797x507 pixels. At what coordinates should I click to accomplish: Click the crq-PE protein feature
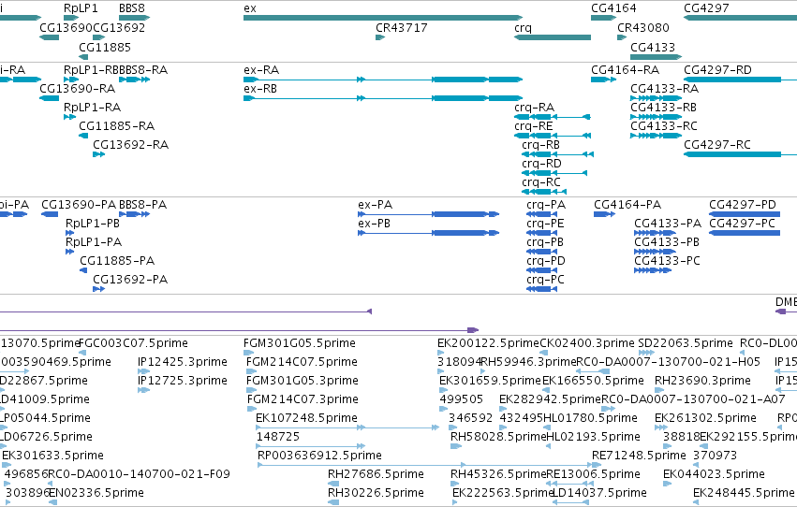pos(542,234)
